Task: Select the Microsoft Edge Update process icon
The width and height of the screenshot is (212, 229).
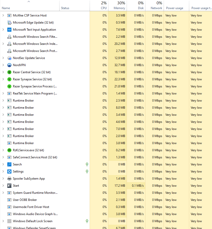Action: (9, 23)
